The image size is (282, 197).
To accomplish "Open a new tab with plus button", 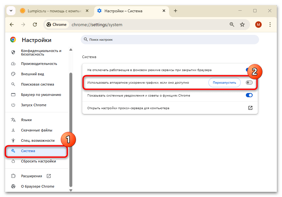I will 175,11.
